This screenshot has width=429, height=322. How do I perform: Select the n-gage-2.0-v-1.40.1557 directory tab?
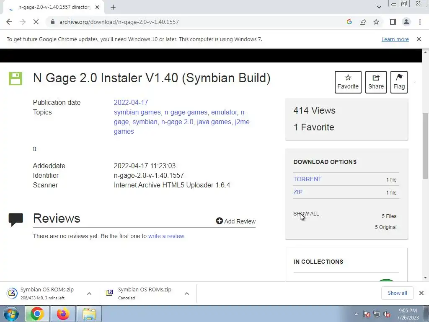[53, 8]
